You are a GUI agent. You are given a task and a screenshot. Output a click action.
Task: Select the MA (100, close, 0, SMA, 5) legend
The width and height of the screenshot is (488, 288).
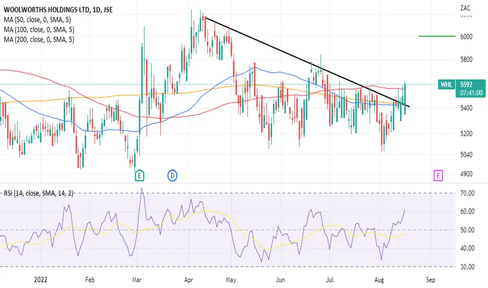pyautogui.click(x=39, y=29)
